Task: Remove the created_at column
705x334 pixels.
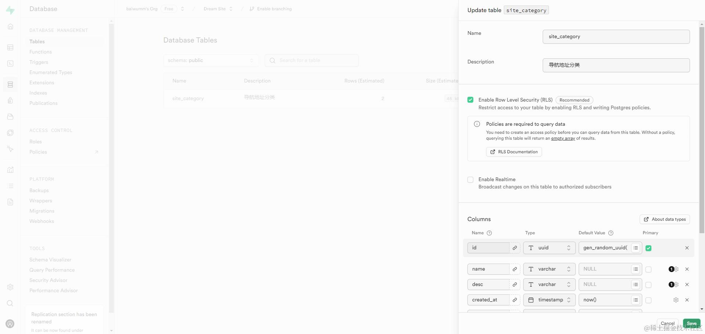Action: click(x=687, y=300)
